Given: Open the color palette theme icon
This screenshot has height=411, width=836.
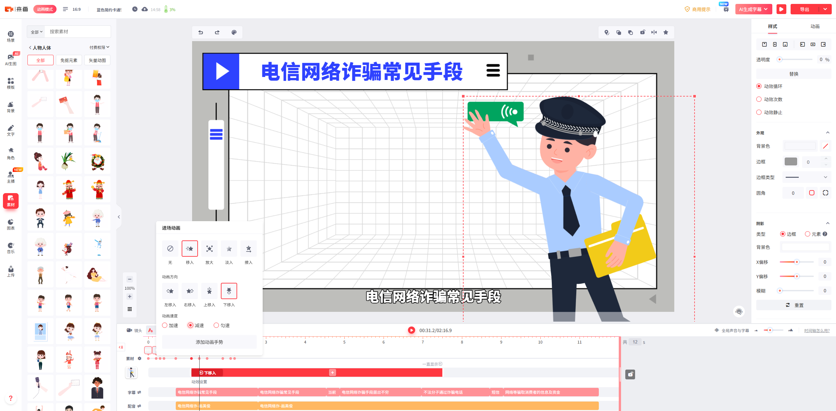Looking at the screenshot, I should 234,32.
